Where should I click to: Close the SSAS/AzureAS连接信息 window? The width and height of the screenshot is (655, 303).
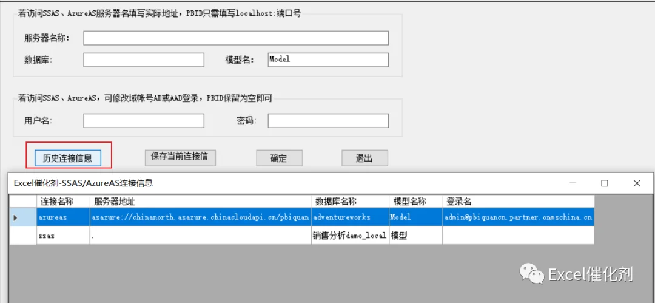pyautogui.click(x=637, y=183)
